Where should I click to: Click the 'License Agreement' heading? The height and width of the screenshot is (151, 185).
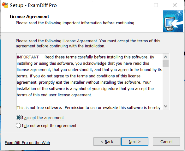(29, 17)
